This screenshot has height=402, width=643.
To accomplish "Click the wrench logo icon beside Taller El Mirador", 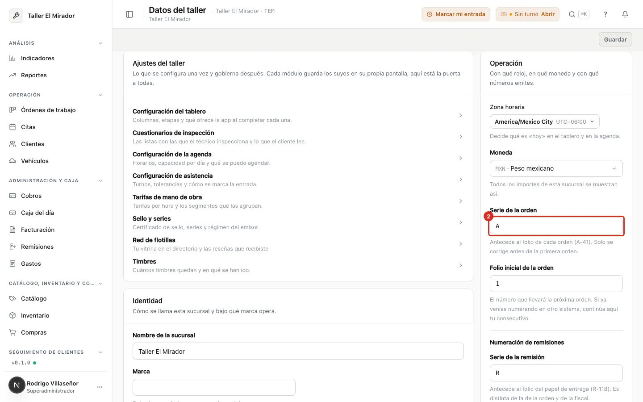I will click(16, 16).
